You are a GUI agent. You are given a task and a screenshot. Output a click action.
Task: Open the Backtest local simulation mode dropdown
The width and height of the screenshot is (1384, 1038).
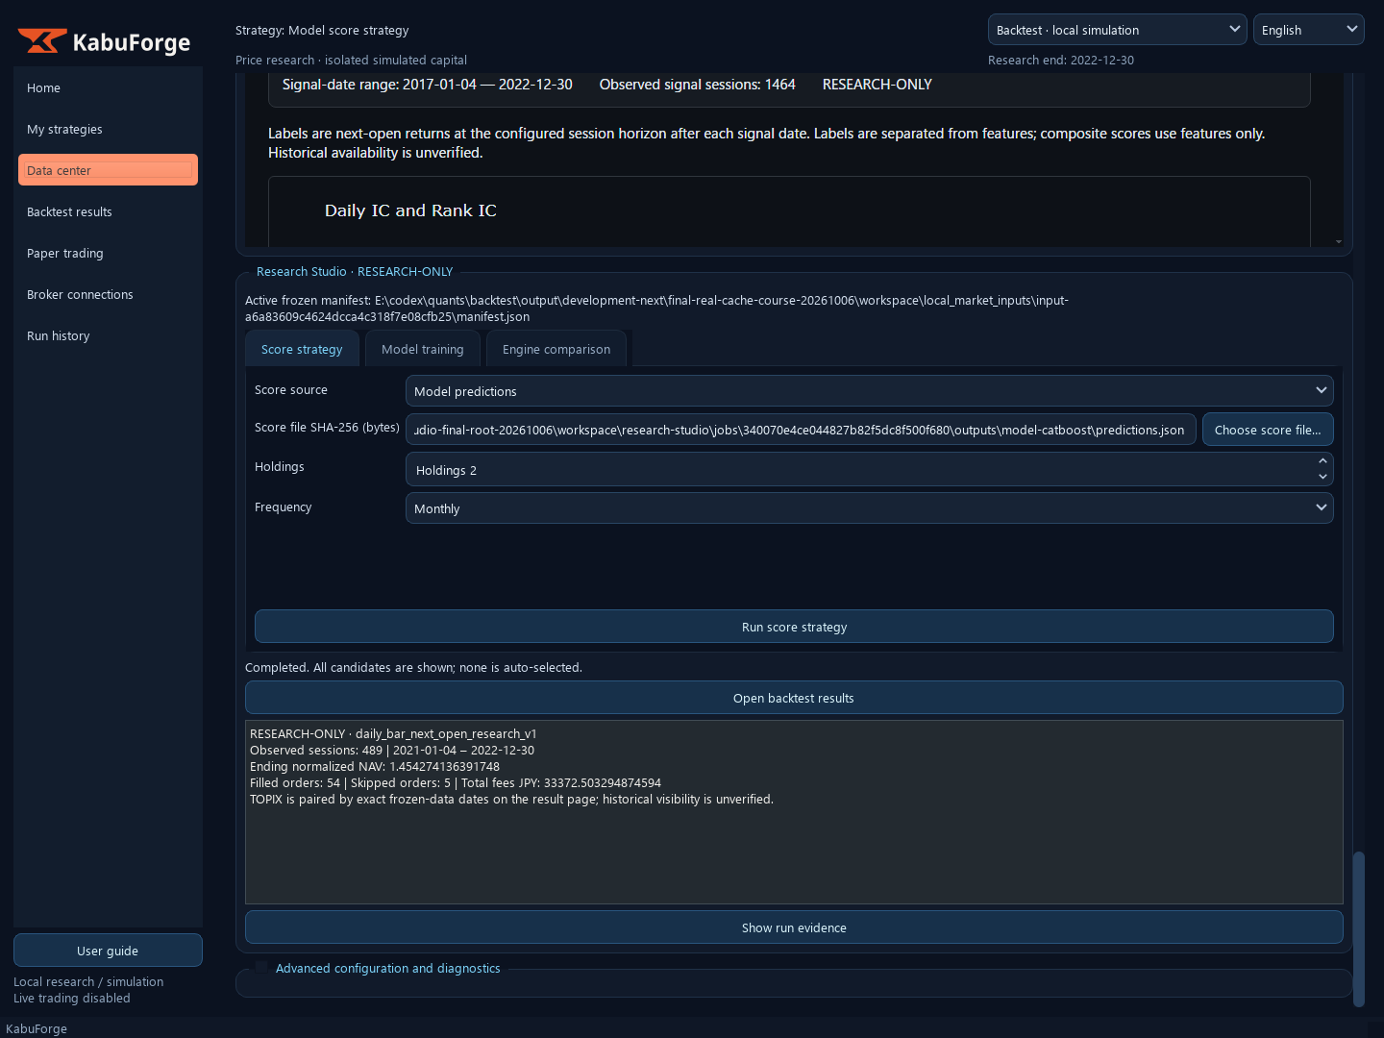[1117, 30]
